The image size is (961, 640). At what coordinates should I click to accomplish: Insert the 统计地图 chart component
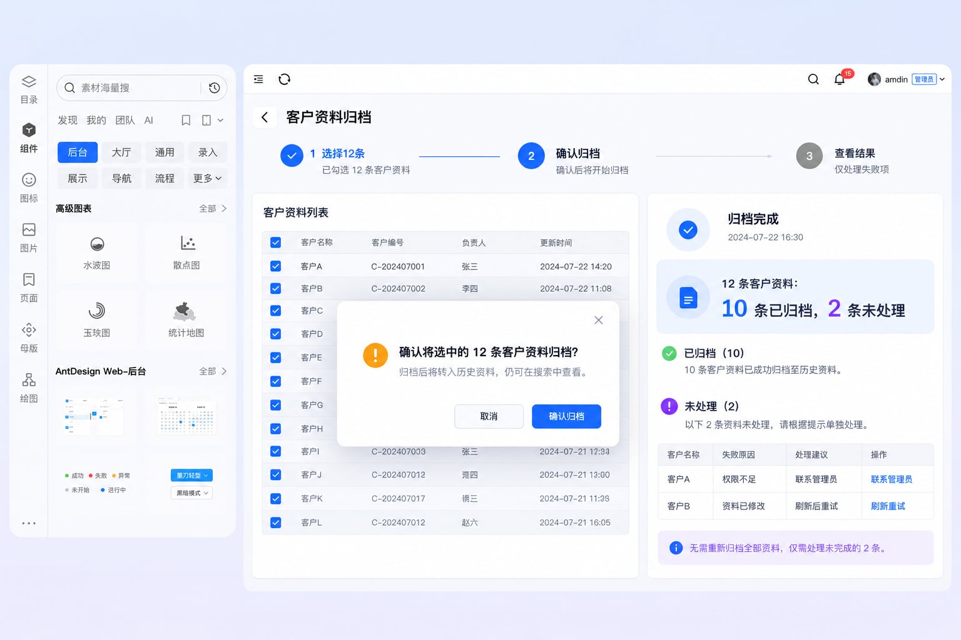tap(186, 320)
